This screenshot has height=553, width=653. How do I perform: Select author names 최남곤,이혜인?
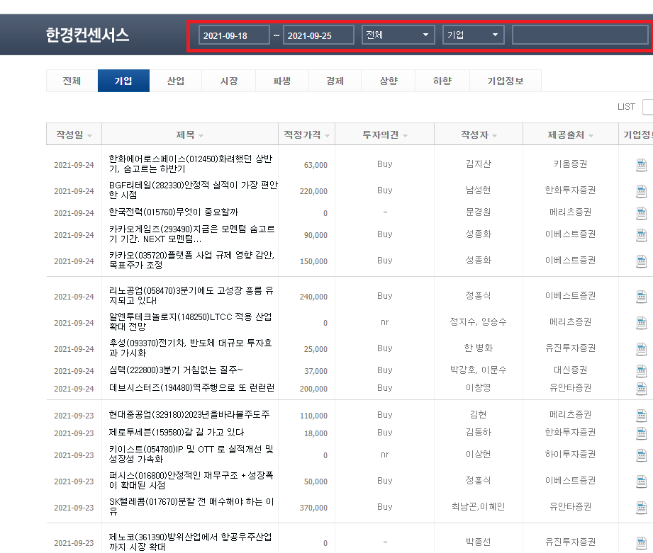478,506
